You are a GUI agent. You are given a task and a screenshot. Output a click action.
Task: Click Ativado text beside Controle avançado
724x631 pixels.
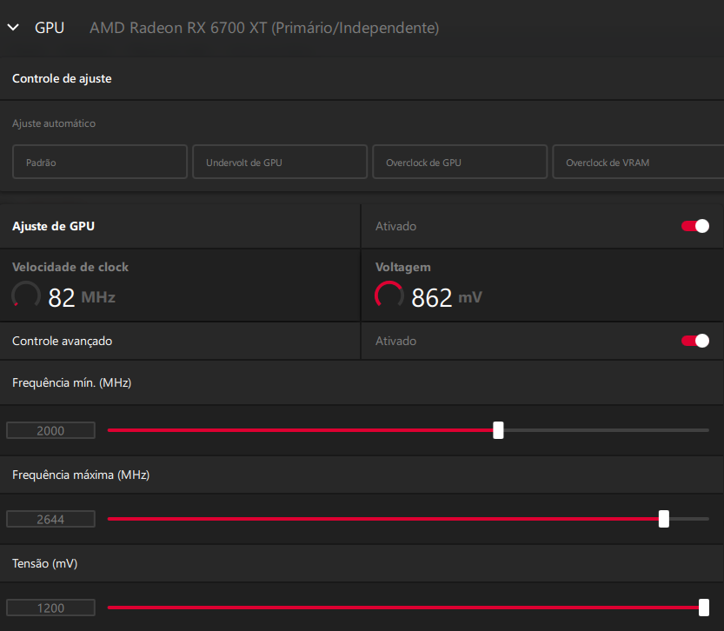[x=395, y=341]
